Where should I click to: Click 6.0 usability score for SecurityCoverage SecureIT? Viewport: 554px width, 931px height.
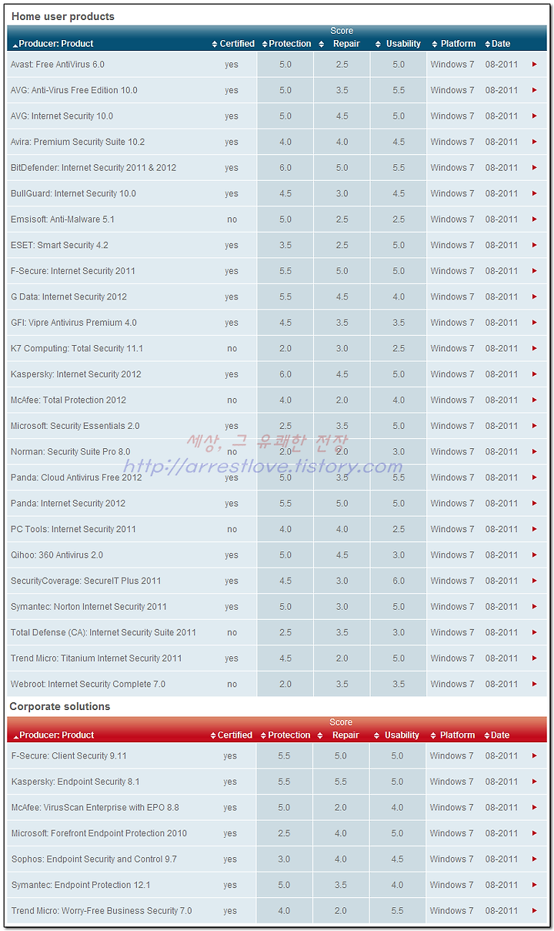coord(399,581)
